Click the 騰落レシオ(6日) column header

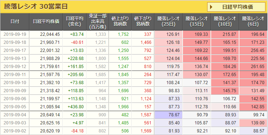coord(253,22)
